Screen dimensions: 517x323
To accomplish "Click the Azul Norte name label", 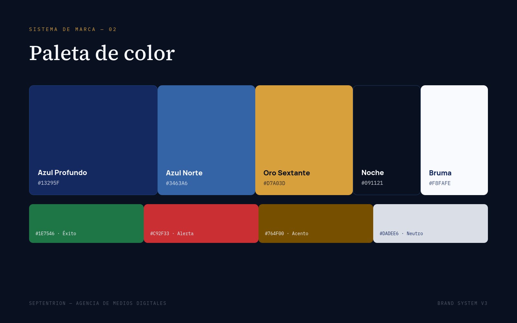I will coord(184,173).
